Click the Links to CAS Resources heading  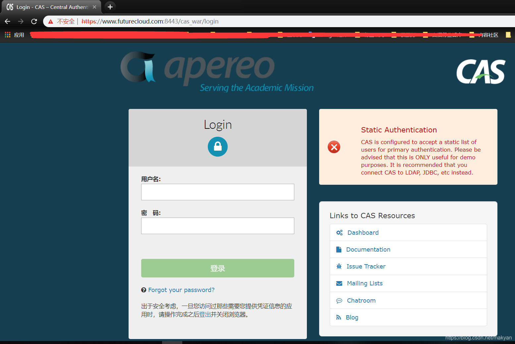(372, 216)
